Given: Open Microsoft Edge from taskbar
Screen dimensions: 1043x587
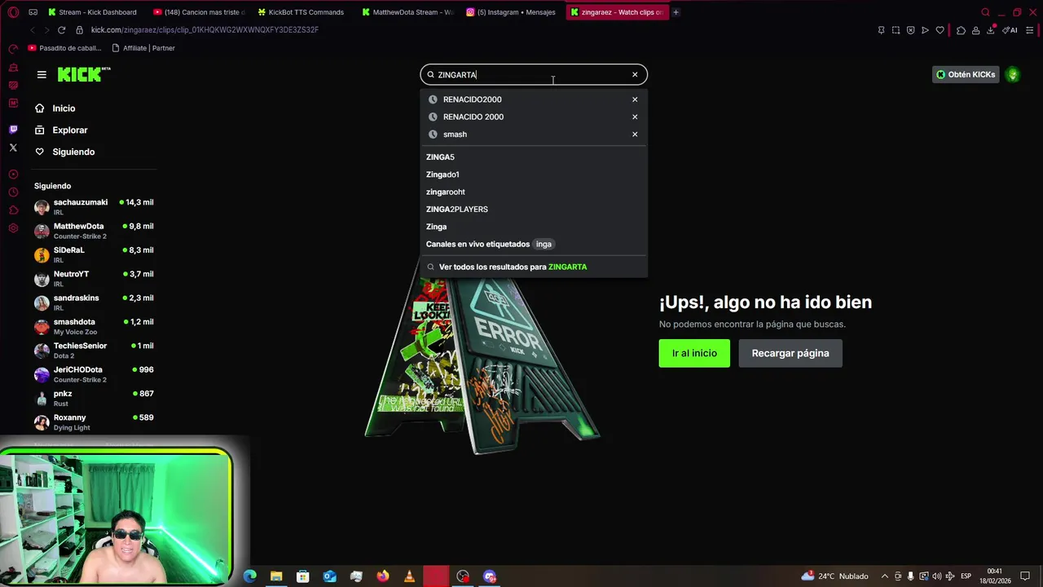Looking at the screenshot, I should [249, 576].
